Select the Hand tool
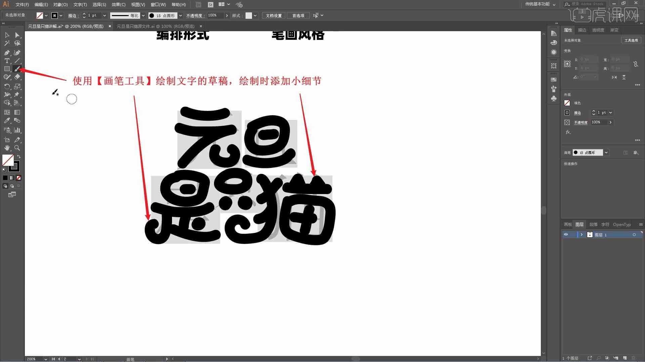 pyautogui.click(x=7, y=147)
